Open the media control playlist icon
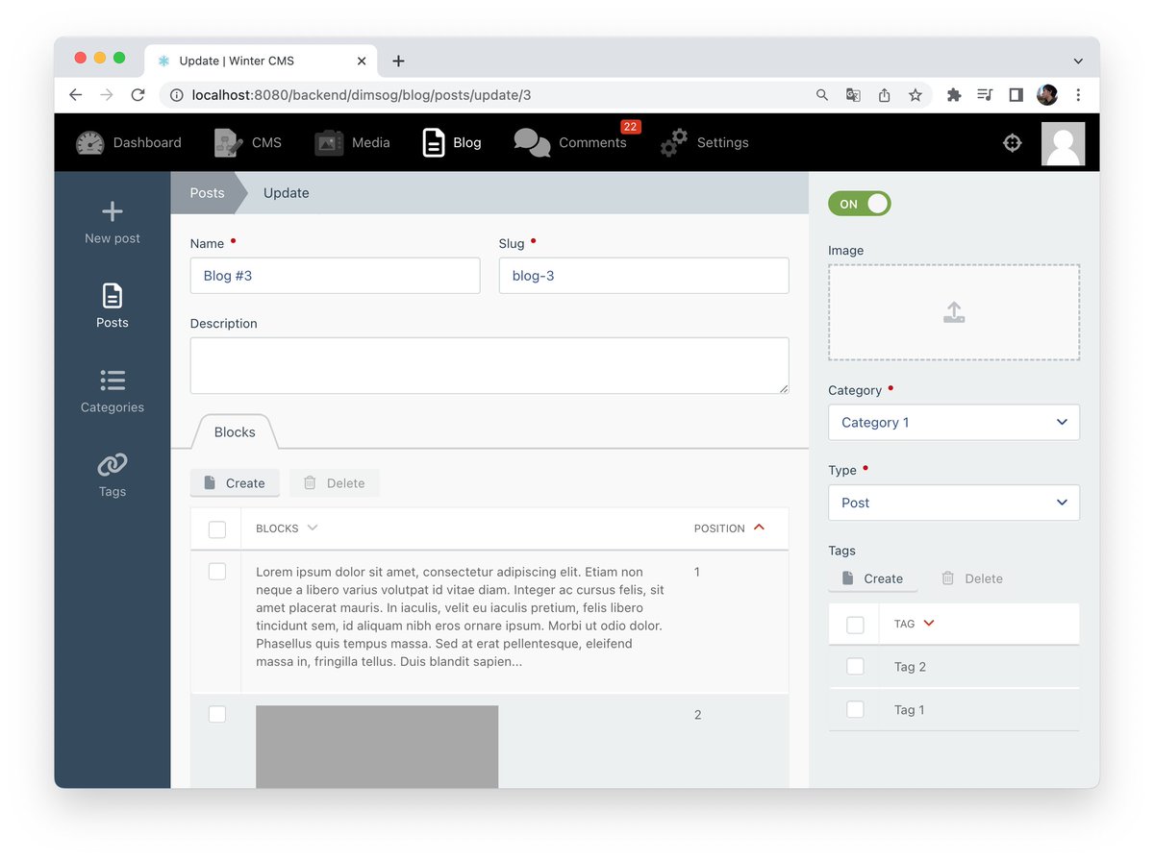The image size is (1154, 860). click(985, 95)
